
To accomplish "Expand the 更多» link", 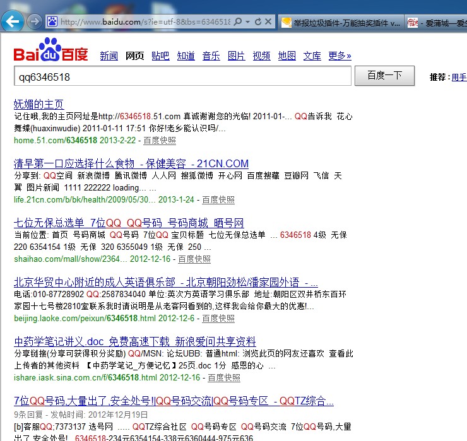I will [340, 56].
